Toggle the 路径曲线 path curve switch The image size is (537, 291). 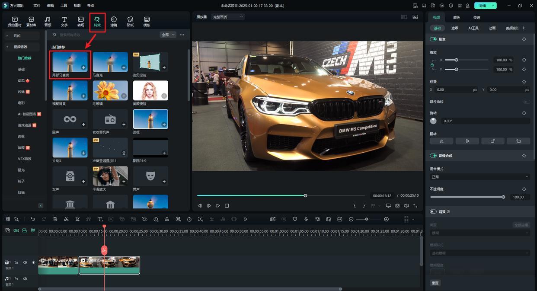(x=527, y=102)
